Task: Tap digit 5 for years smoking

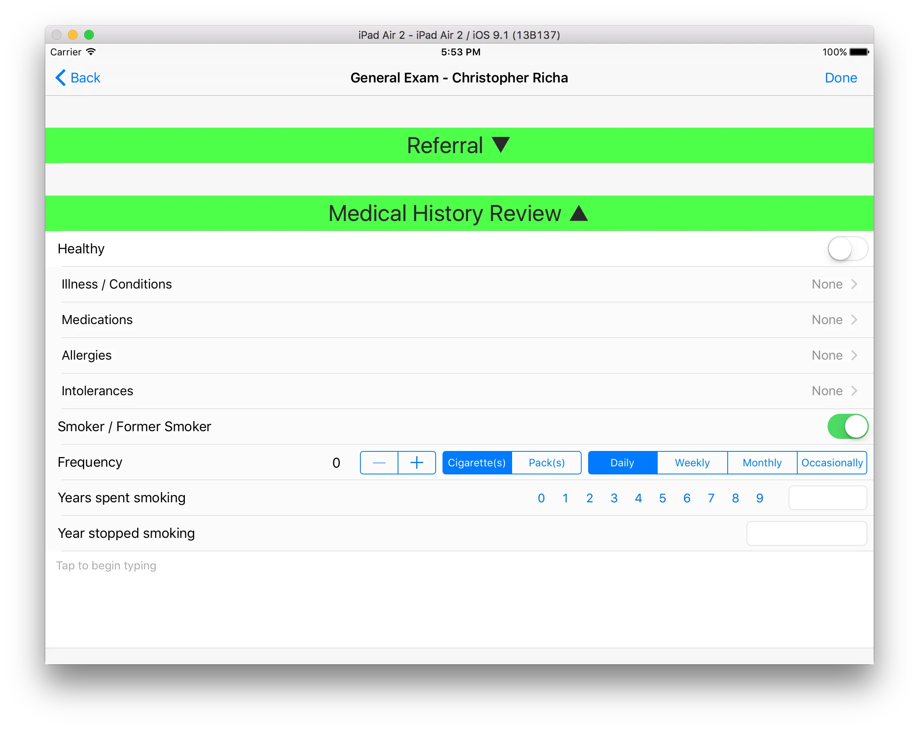Action: coord(663,498)
